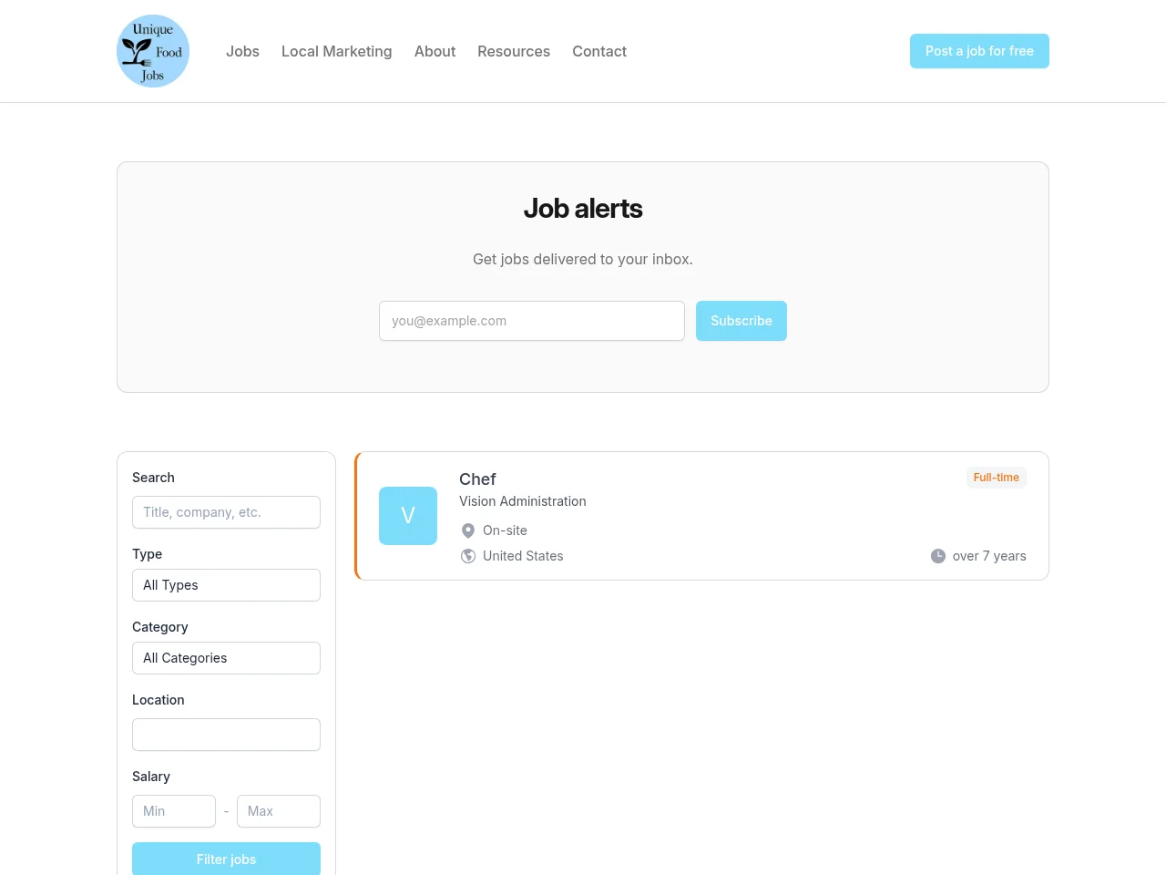Screen dimensions: 1166x875
Task: Click the Vision Administration V avatar
Action: [x=408, y=516]
